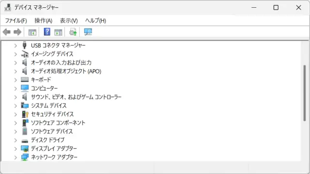Click the blue Help question-mark toolbar icon
This screenshot has height=174, width=310.
(x=47, y=32)
